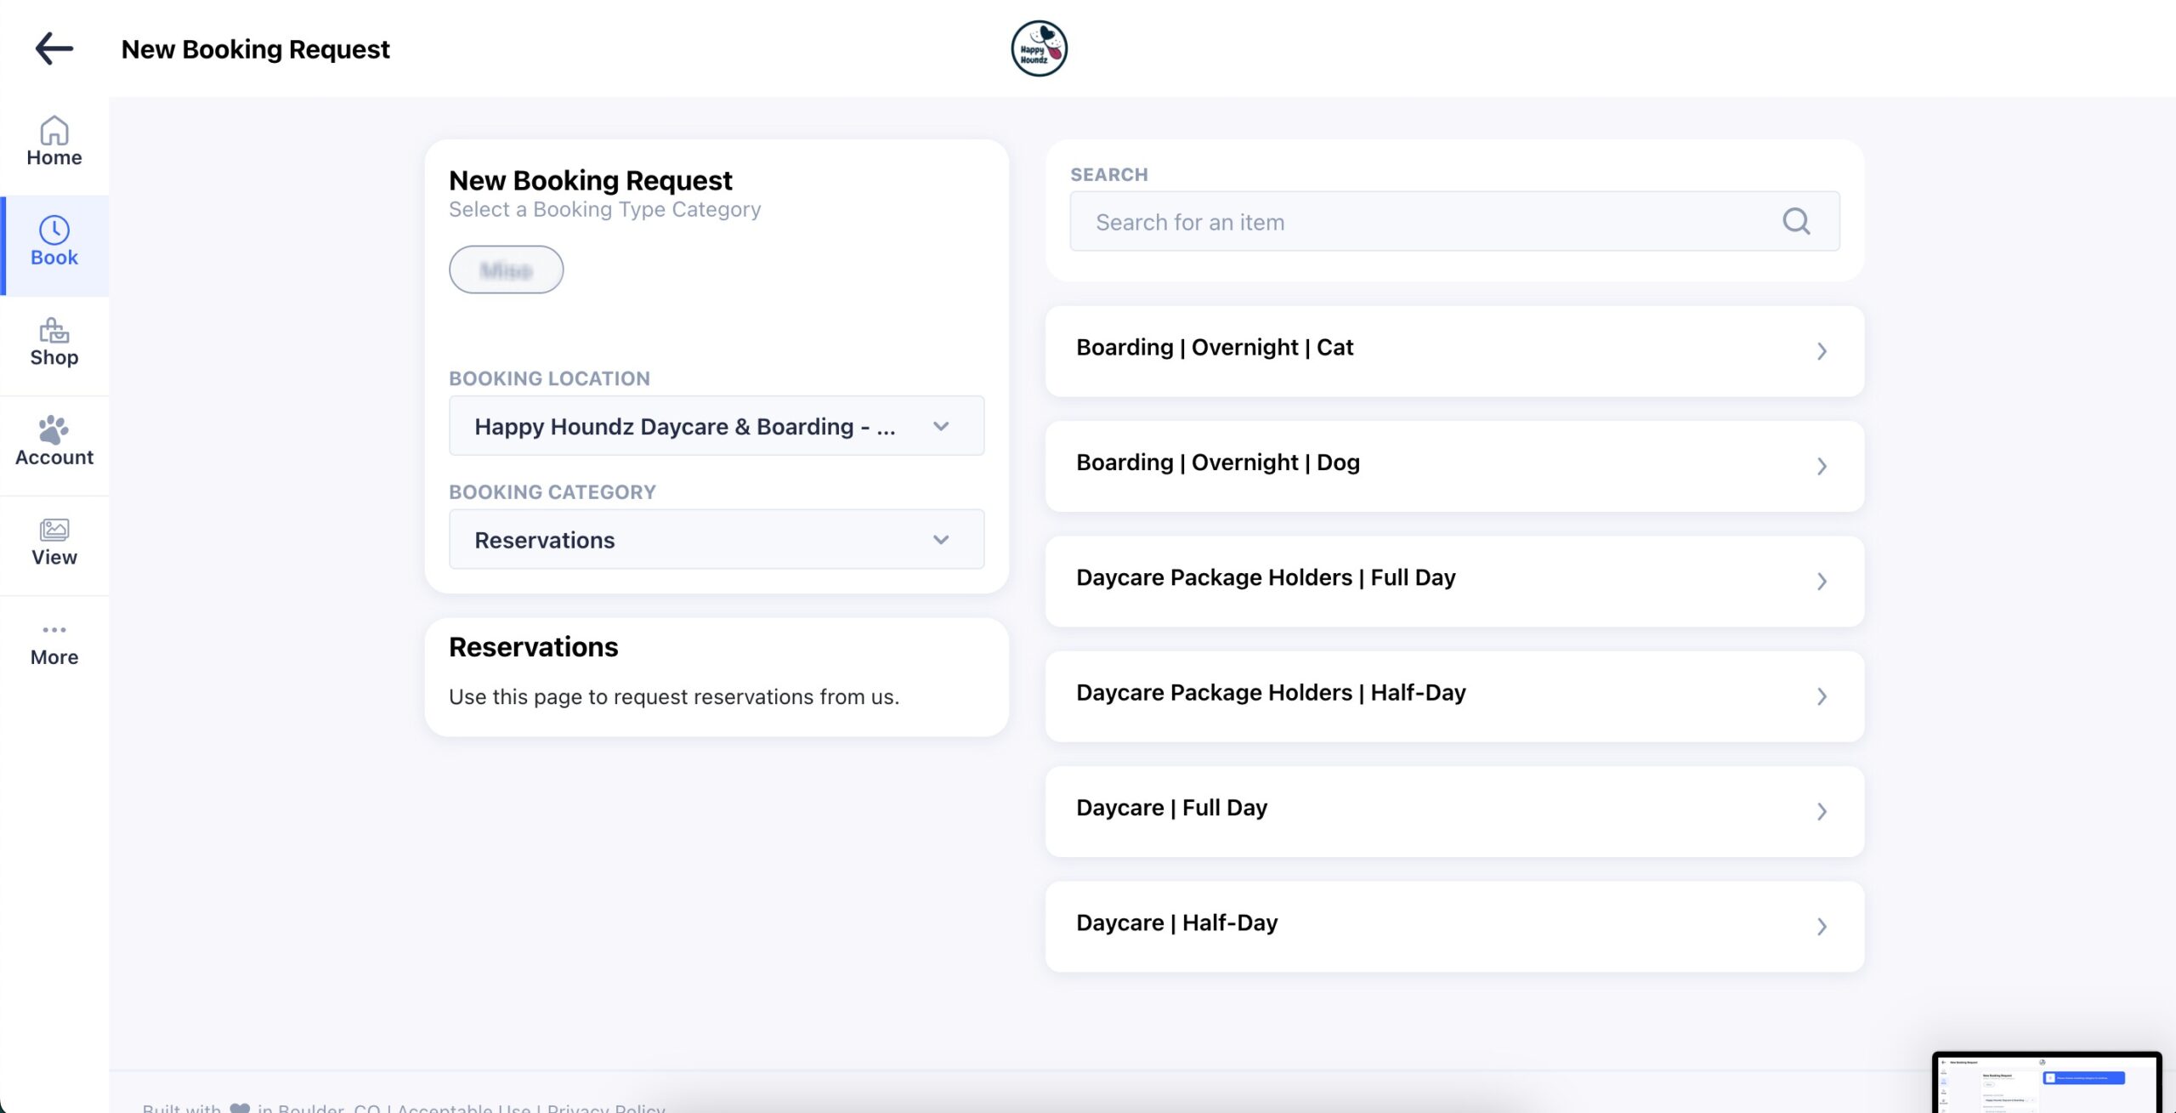Open the Booking Location dropdown
This screenshot has width=2176, height=1113.
[x=715, y=425]
